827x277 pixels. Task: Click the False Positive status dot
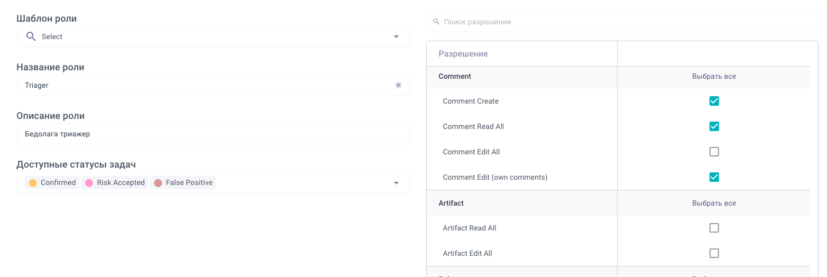[158, 183]
